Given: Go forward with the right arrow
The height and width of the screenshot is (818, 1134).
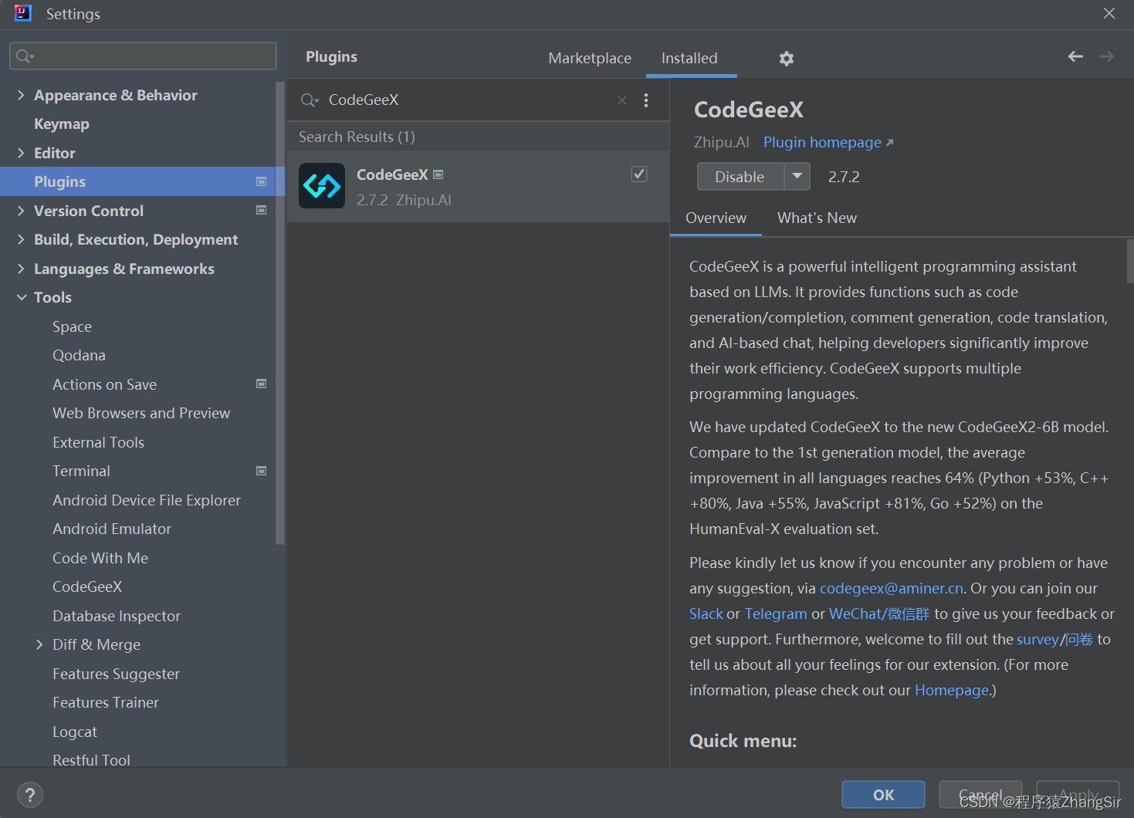Looking at the screenshot, I should point(1106,56).
